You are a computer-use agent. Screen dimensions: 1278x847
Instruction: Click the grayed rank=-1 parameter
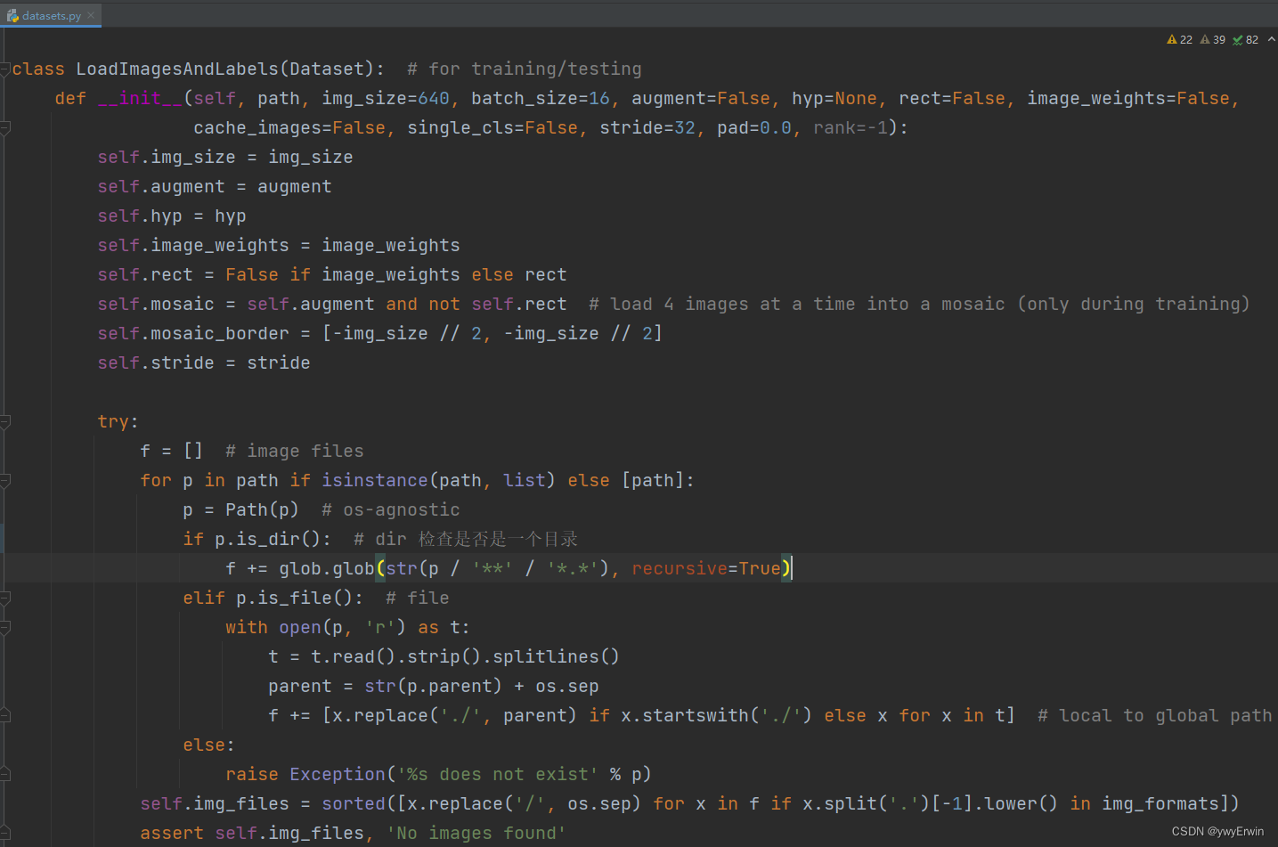point(851,128)
